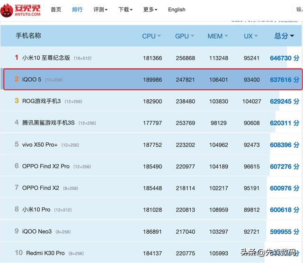
Task: Open the 首页 home page
Action: [x=56, y=9]
